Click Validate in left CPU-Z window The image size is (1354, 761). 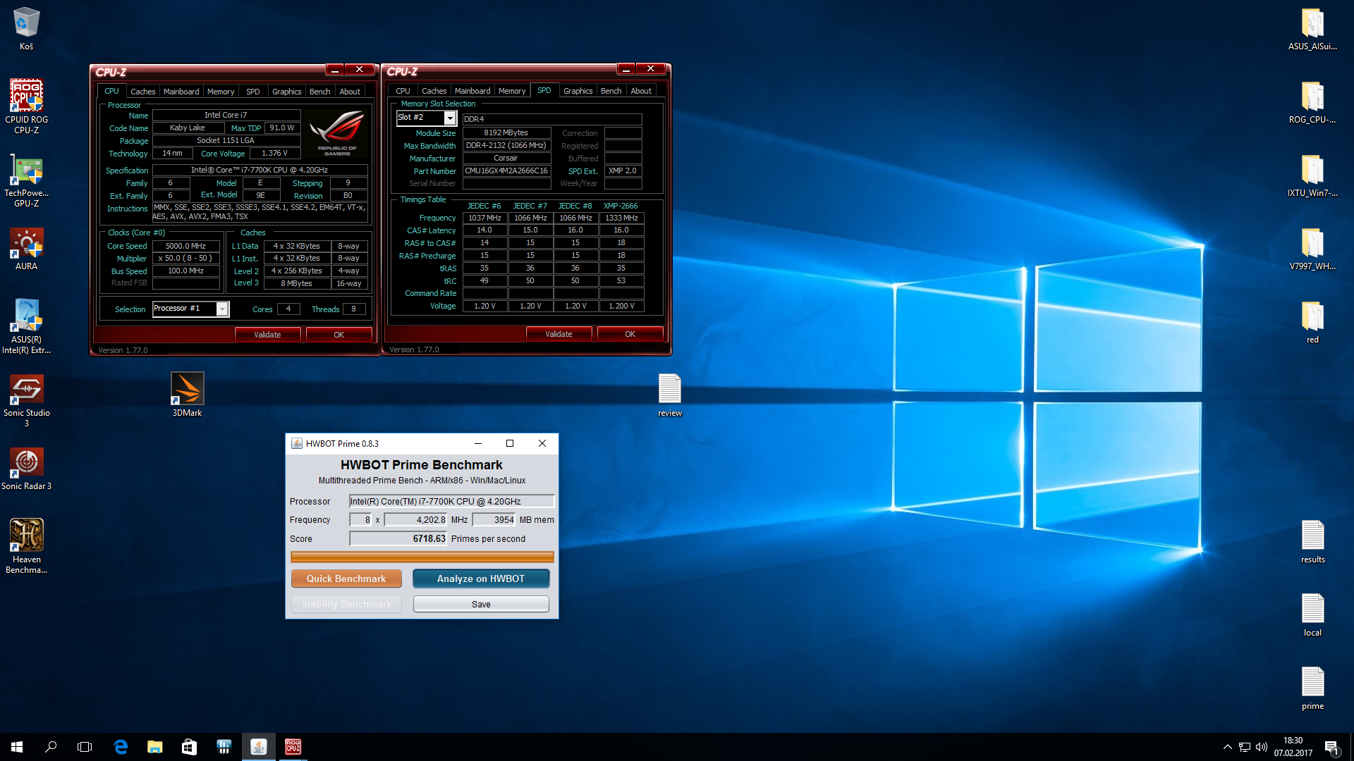pyautogui.click(x=267, y=335)
